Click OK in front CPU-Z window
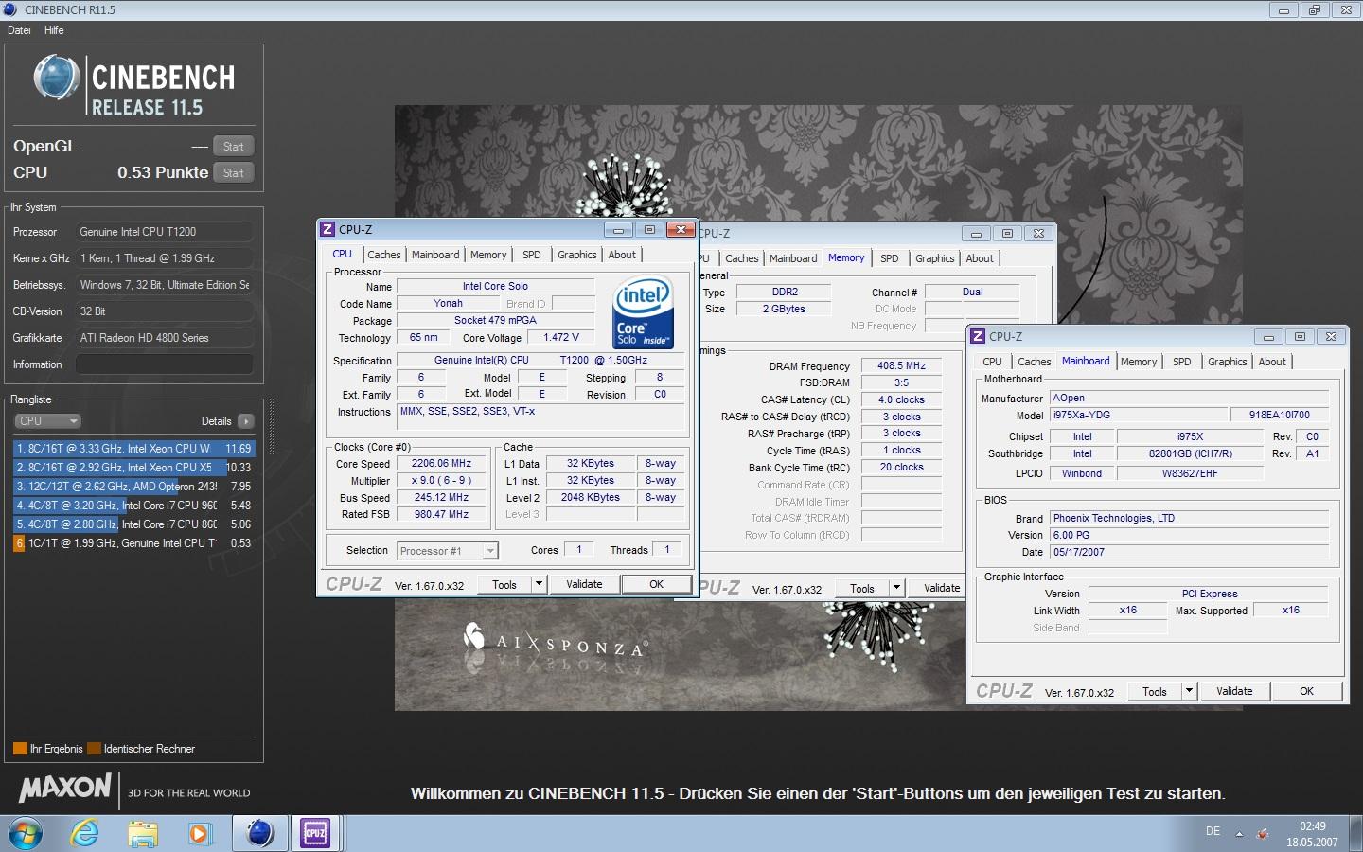1363x852 pixels. coord(656,584)
